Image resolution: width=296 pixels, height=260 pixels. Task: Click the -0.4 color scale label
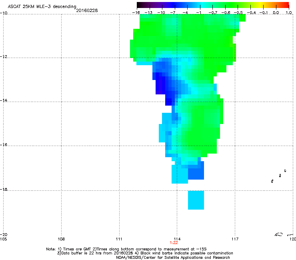pyautogui.click(x=251, y=13)
